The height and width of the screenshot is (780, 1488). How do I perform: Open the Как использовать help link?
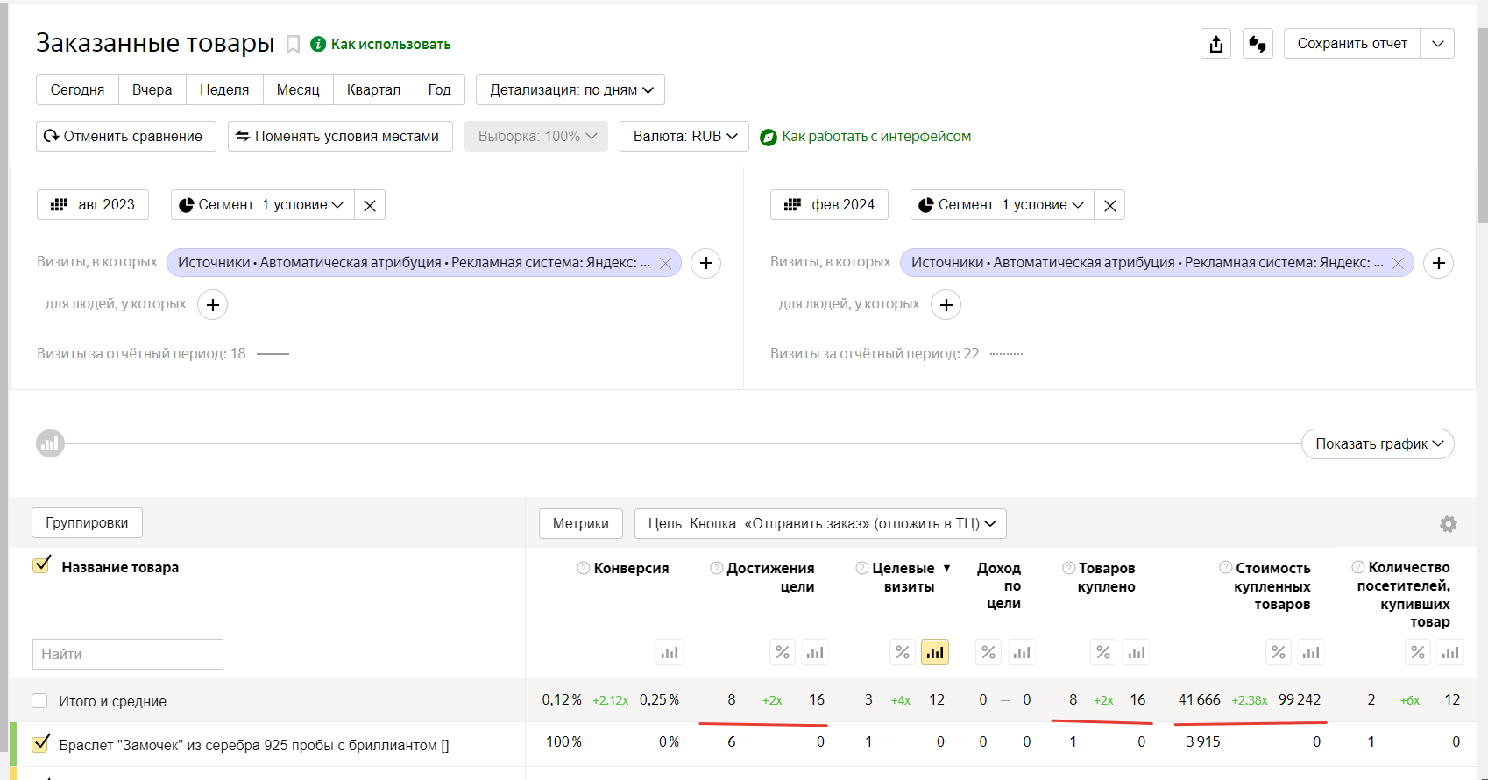(x=390, y=45)
